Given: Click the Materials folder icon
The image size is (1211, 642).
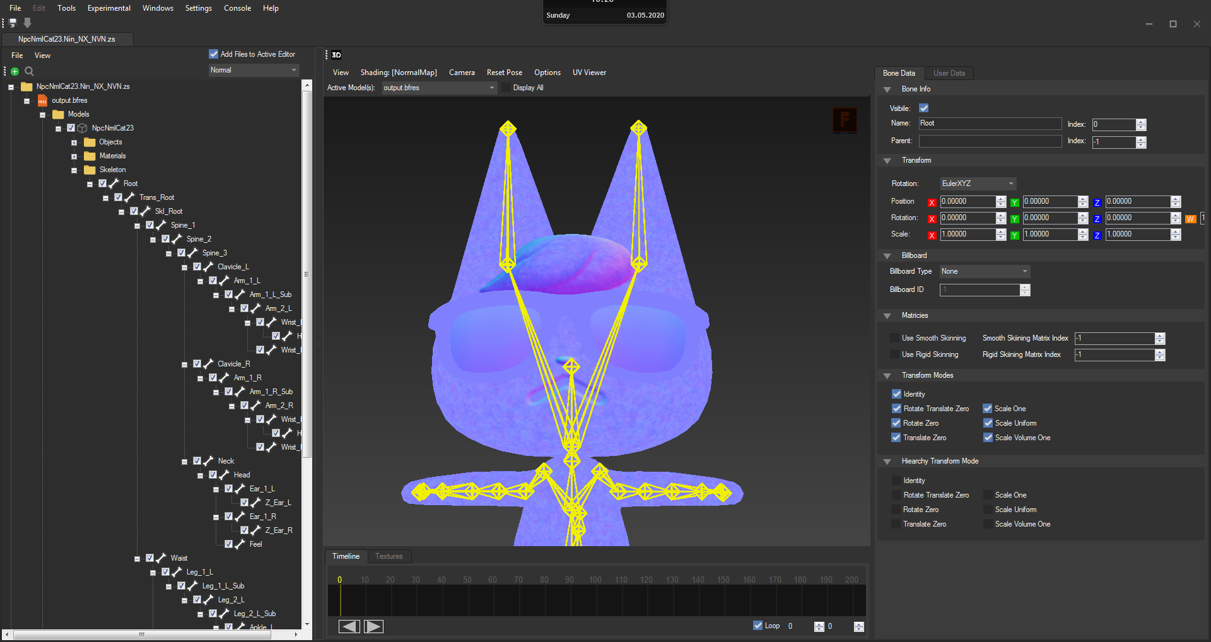Looking at the screenshot, I should (90, 156).
